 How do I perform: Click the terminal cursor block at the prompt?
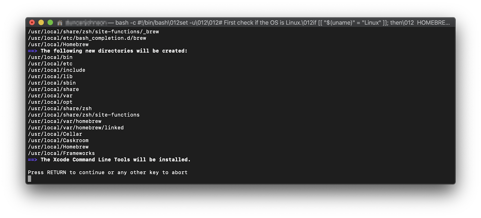coord(29,179)
